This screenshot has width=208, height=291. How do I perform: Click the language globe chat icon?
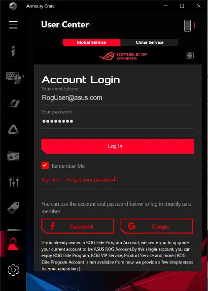190,56
